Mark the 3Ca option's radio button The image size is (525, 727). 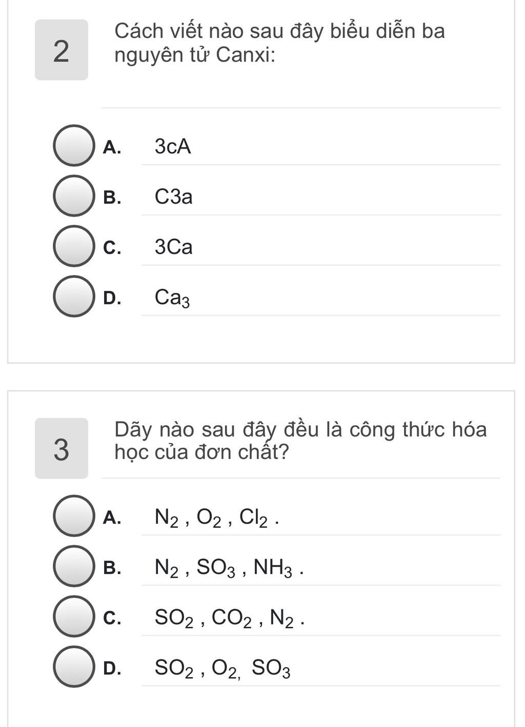(x=74, y=246)
